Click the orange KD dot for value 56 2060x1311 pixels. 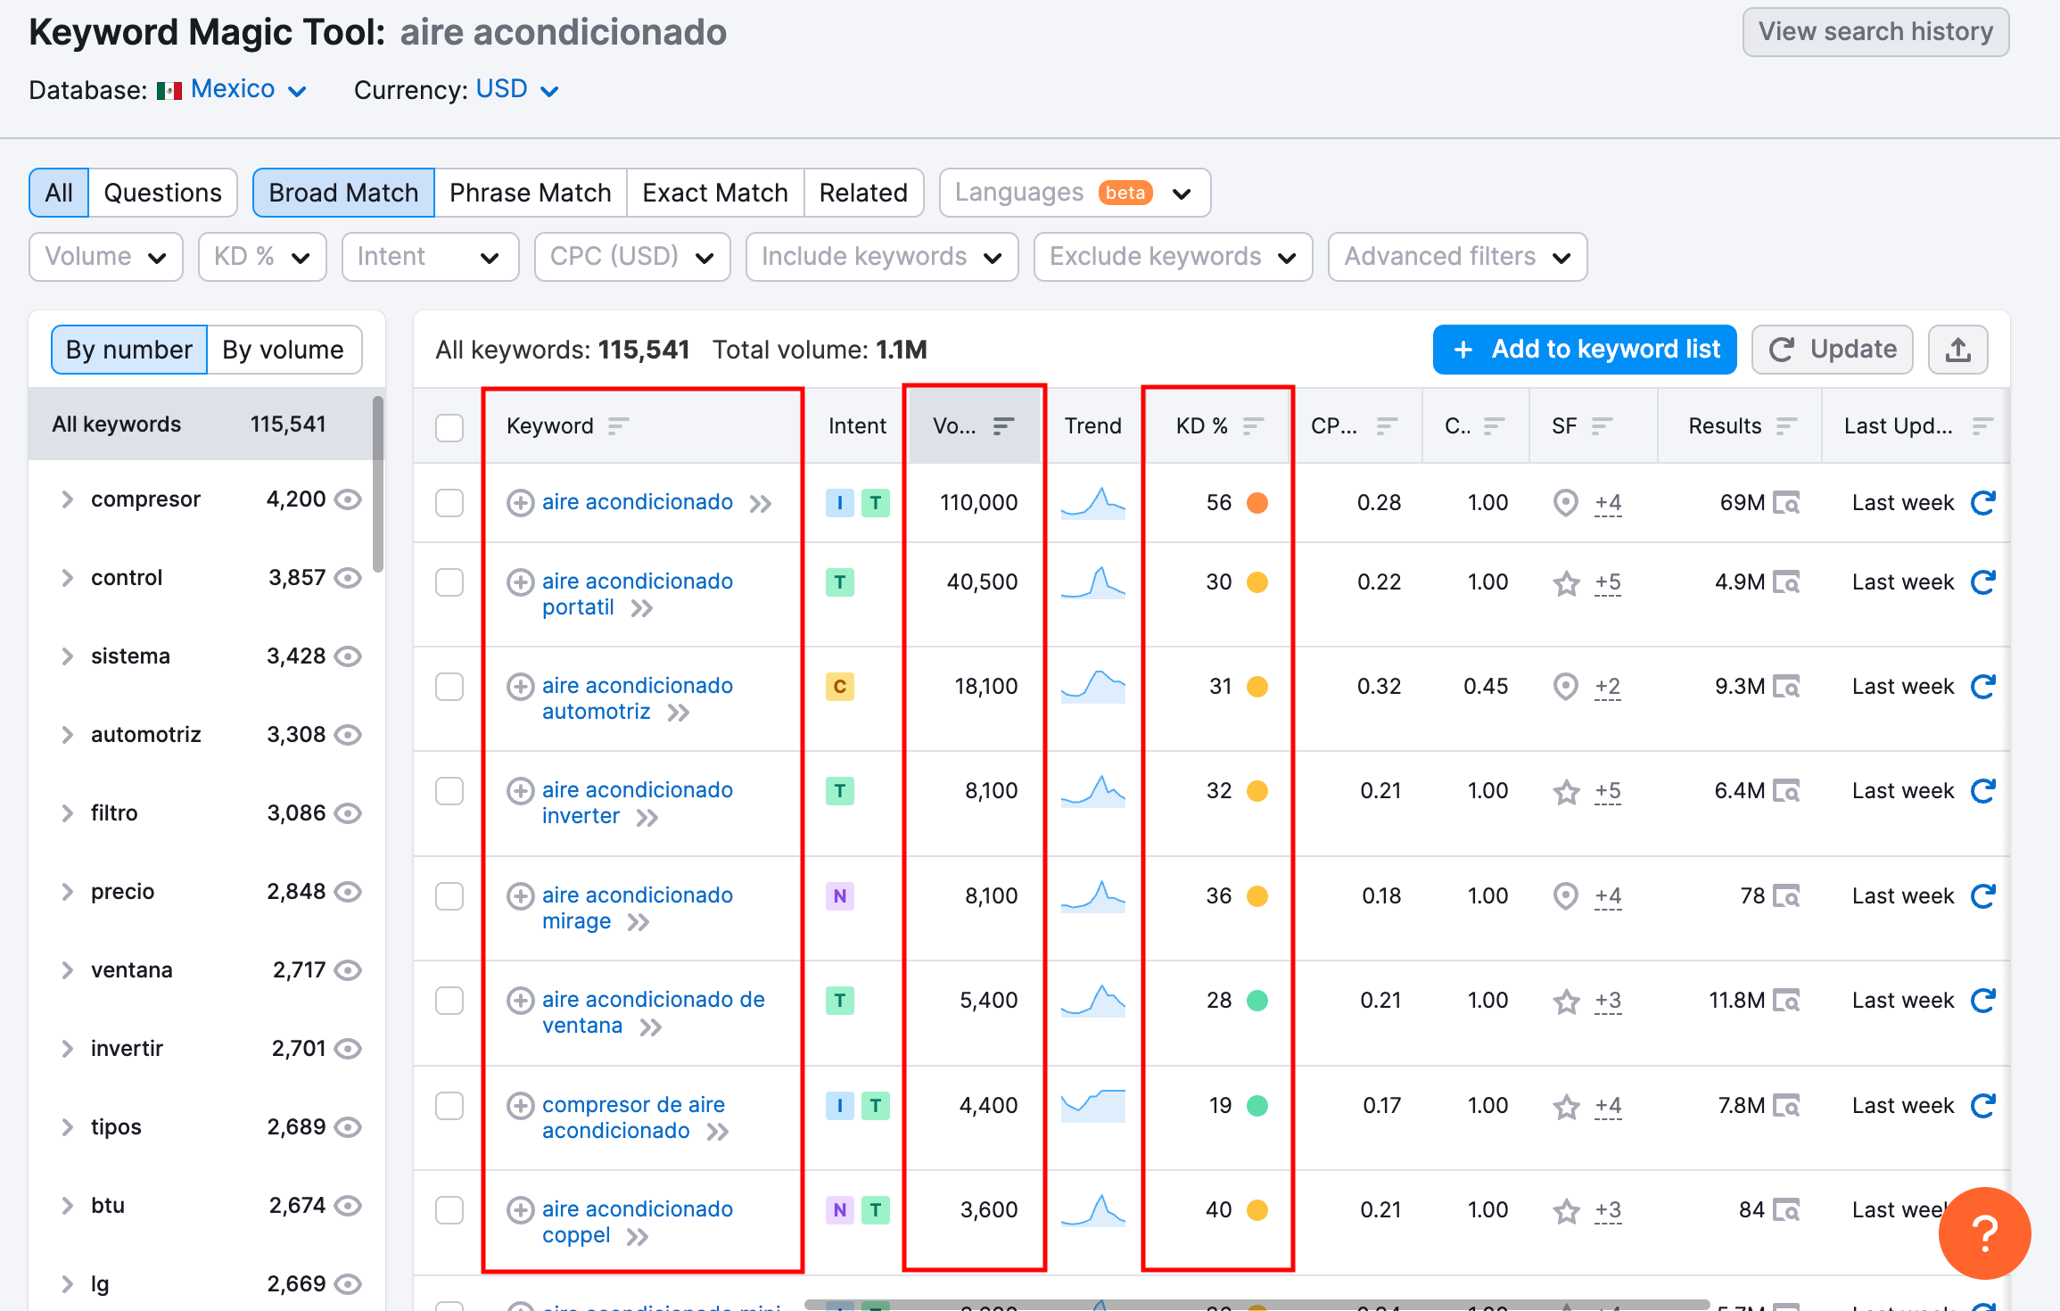[1257, 503]
